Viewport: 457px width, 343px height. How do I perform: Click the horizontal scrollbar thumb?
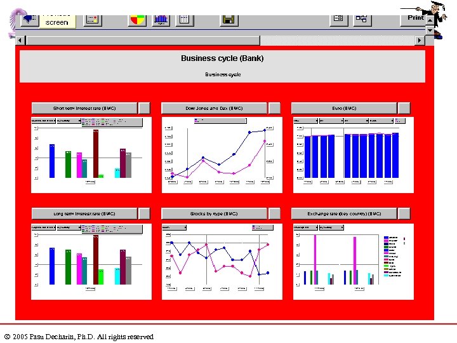tap(143, 40)
